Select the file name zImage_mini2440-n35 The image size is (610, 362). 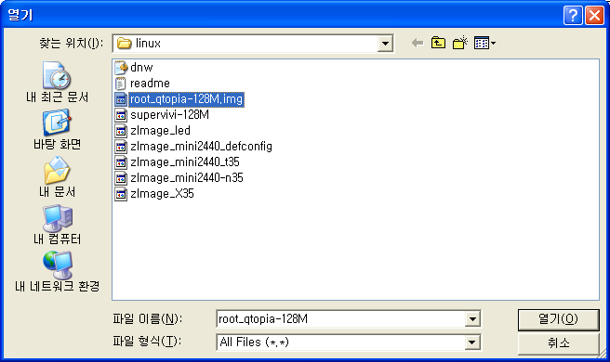click(x=187, y=178)
